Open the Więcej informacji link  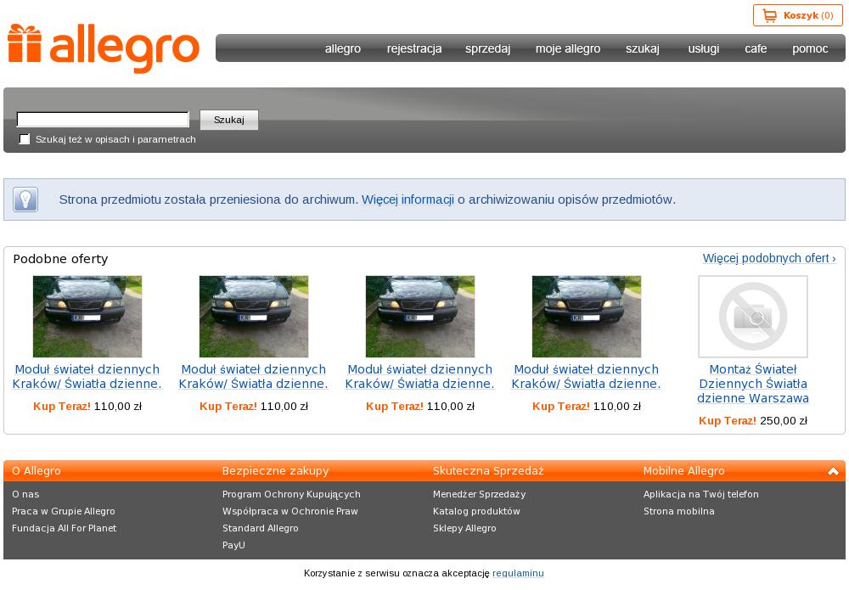[x=408, y=199]
